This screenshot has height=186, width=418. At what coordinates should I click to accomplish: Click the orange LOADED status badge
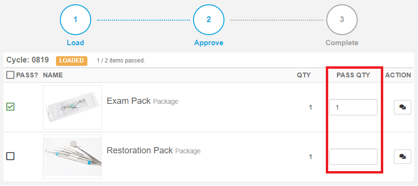(x=71, y=61)
